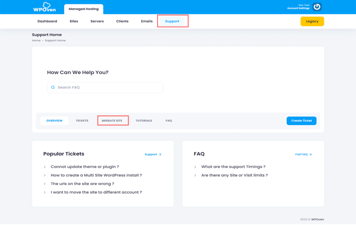This screenshot has width=356, height=225.
Task: Click the yellow Legacy button
Action: (312, 21)
